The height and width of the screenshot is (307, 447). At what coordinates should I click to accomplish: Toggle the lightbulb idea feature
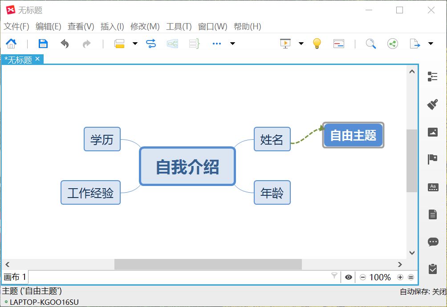(x=317, y=43)
